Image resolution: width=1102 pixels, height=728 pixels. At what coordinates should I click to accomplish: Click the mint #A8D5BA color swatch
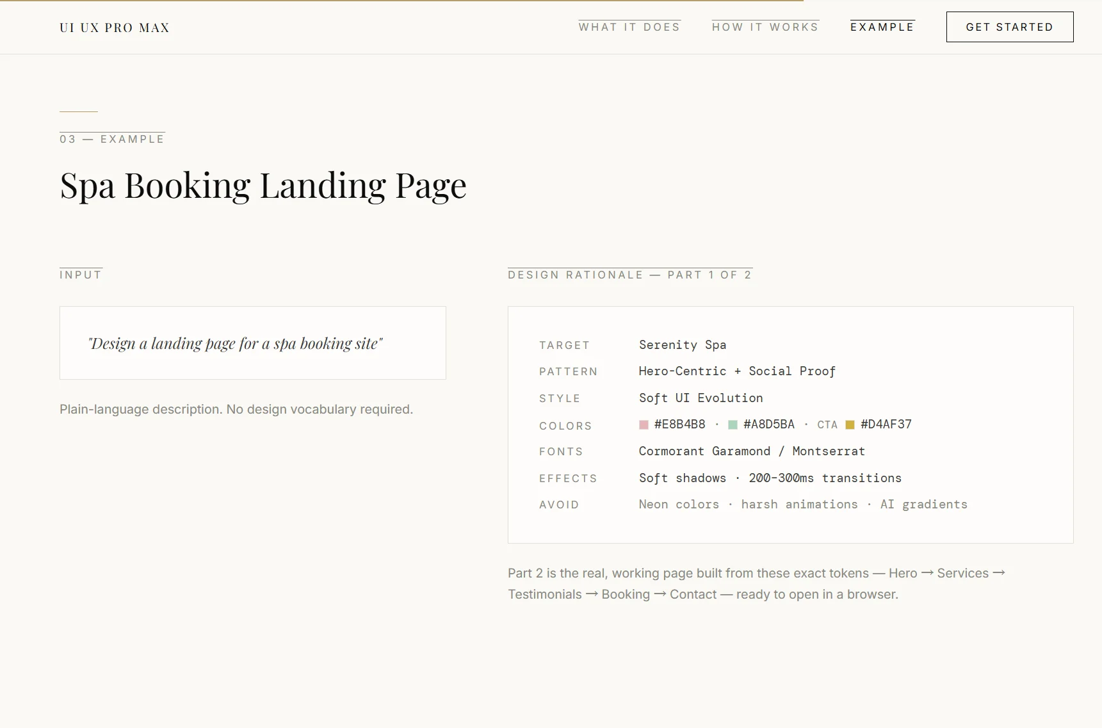(x=733, y=425)
